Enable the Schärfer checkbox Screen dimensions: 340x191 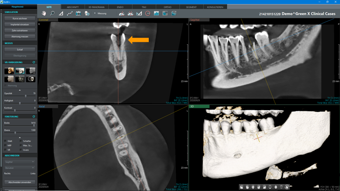pos(21,141)
